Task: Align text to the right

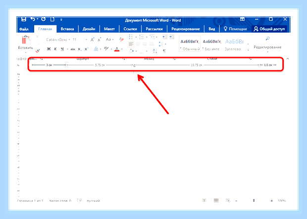Action: coord(145,44)
